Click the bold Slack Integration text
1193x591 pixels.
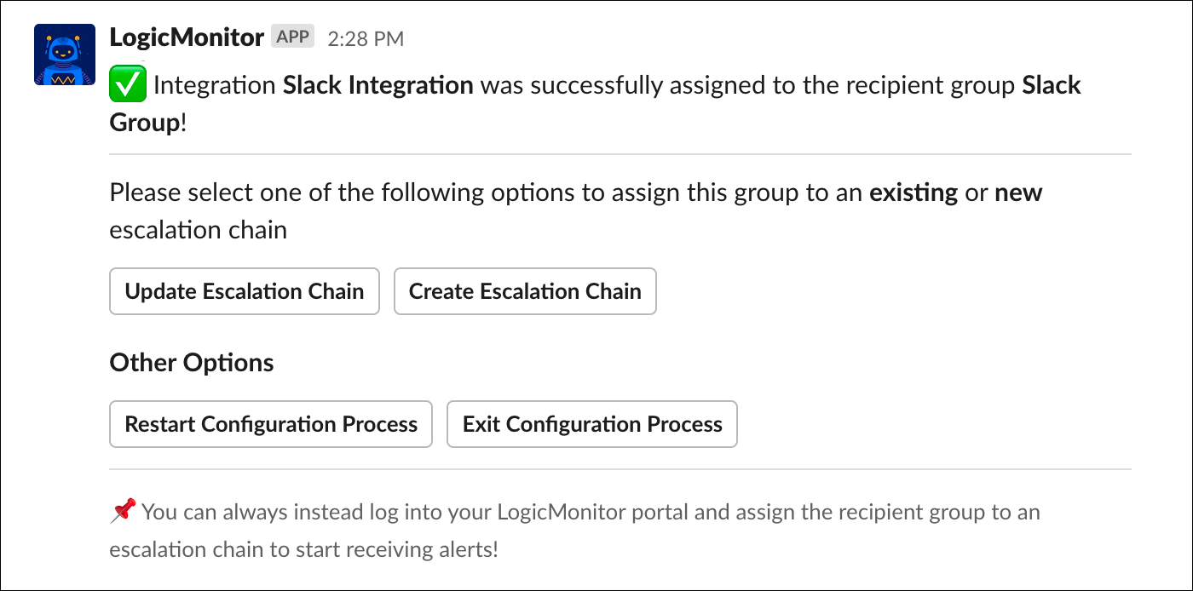click(377, 85)
